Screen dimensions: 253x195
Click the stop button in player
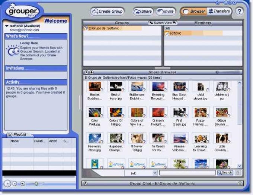(15, 183)
